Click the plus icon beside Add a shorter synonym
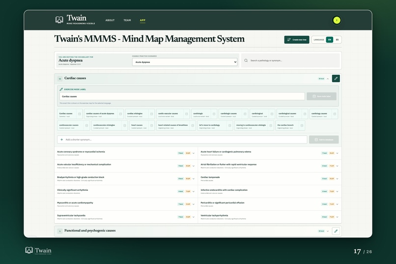 [x=61, y=140]
